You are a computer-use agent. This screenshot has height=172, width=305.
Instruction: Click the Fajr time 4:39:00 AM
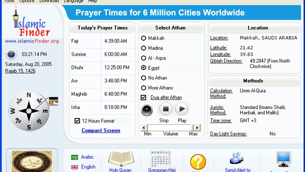click(115, 41)
